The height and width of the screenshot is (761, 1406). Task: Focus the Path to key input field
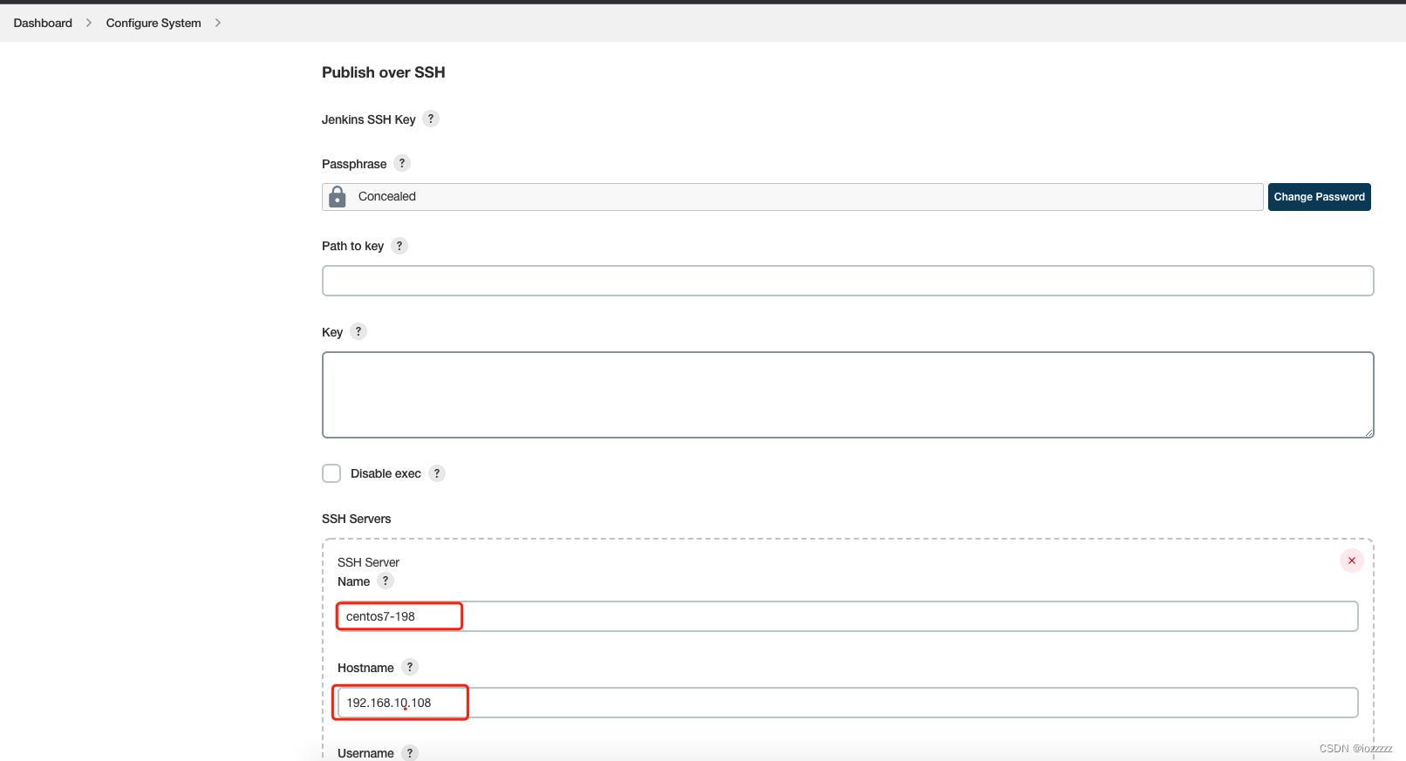848,281
